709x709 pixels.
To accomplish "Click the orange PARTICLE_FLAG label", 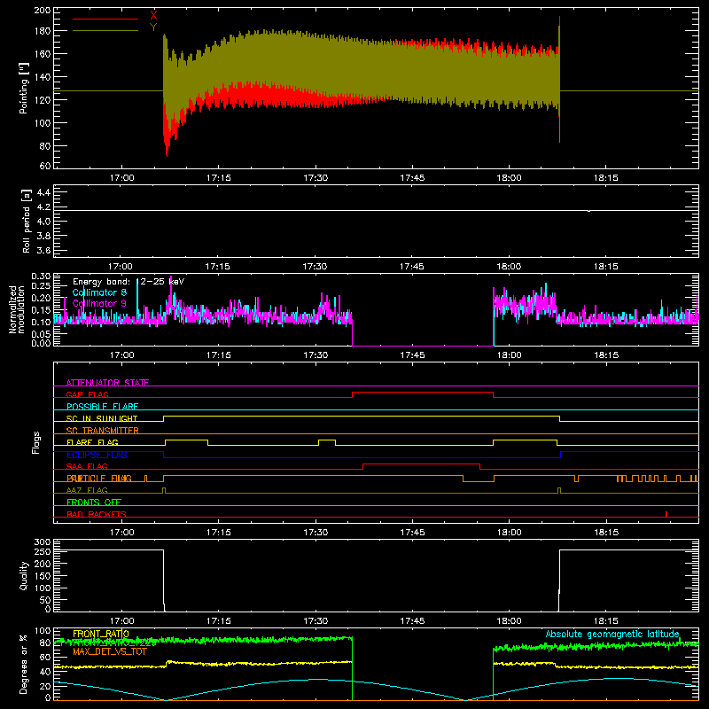I will click(x=99, y=478).
